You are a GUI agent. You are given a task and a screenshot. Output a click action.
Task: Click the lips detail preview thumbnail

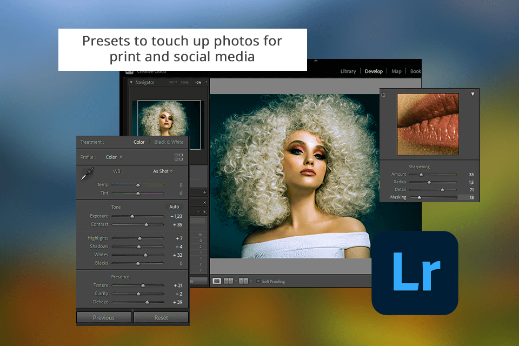[x=428, y=124]
